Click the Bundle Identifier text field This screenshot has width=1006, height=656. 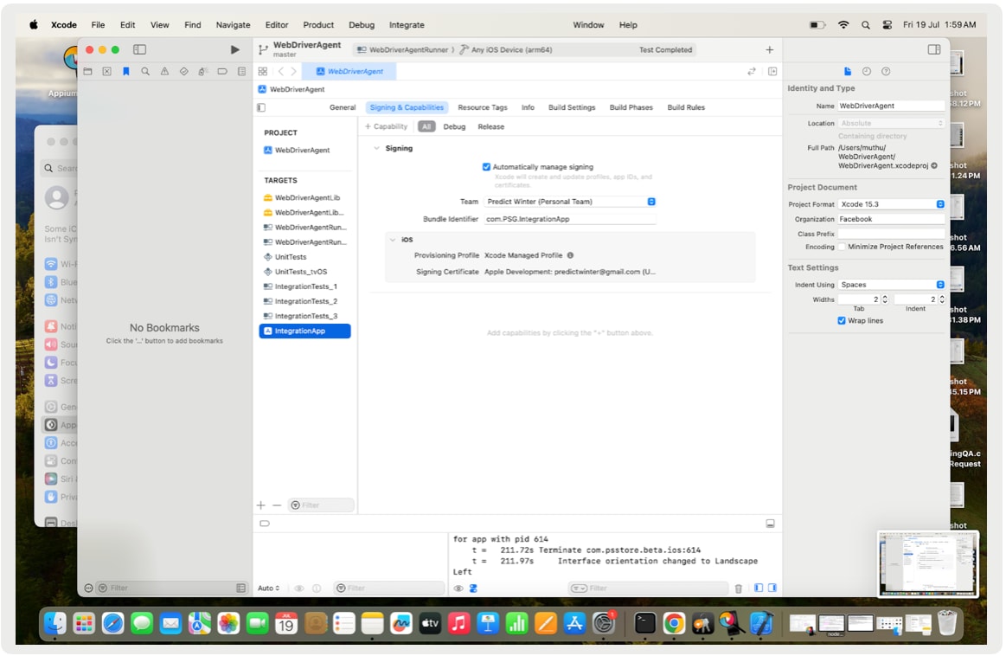569,220
